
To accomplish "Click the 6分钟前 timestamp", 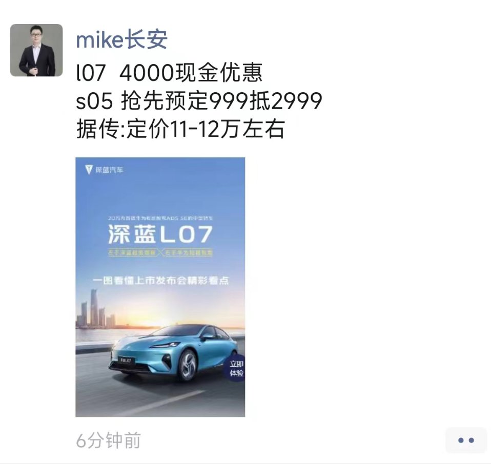I will 108,440.
